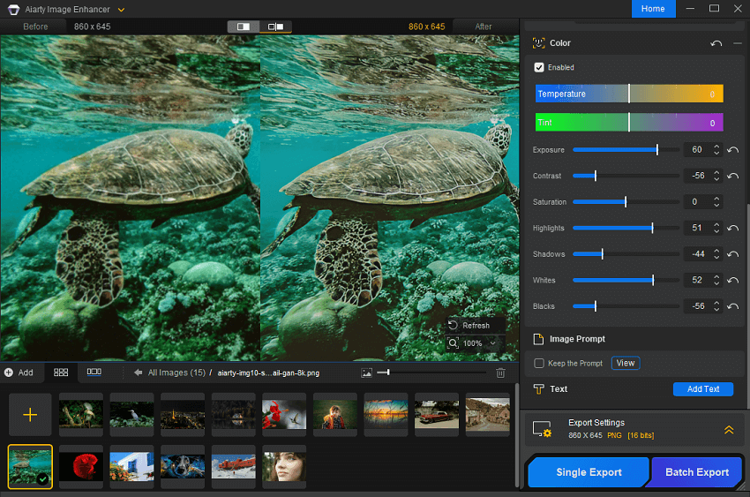Reset the Exposure value
The height and width of the screenshot is (497, 750).
coord(732,150)
